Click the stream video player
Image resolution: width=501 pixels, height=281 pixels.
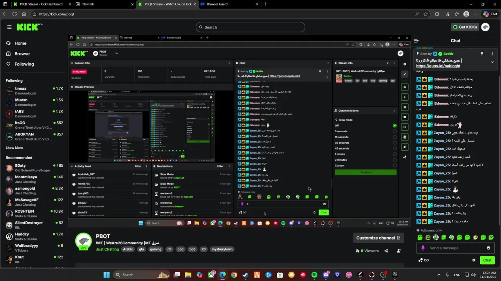tap(239, 132)
